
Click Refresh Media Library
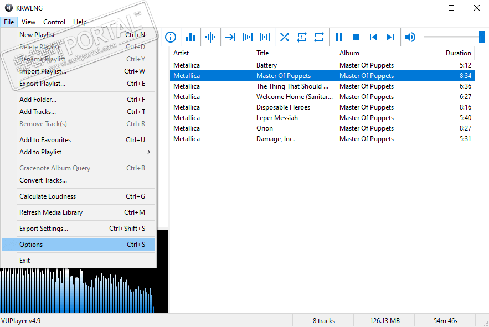tap(78, 212)
